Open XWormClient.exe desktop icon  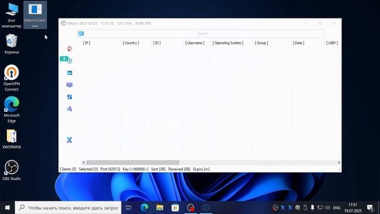click(35, 15)
